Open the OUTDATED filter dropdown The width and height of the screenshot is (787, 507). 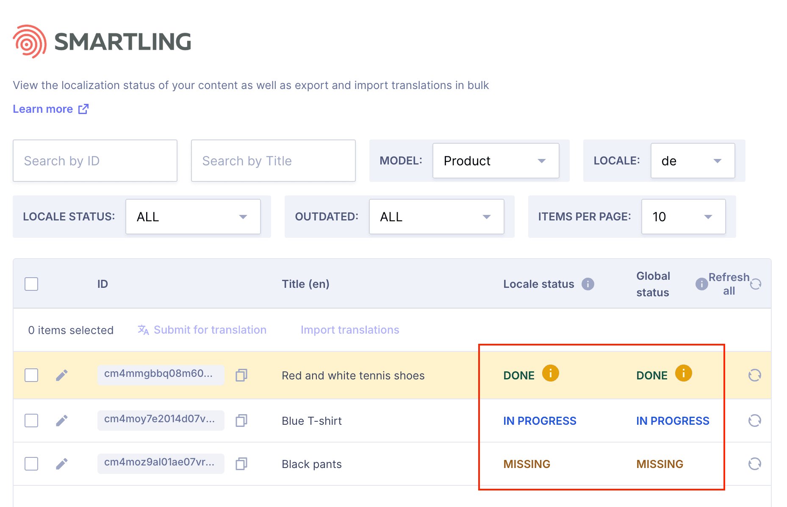(x=436, y=217)
